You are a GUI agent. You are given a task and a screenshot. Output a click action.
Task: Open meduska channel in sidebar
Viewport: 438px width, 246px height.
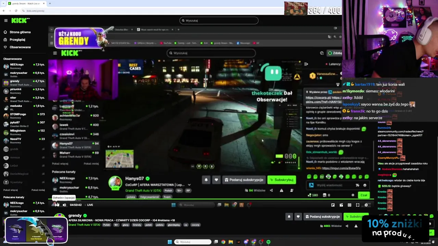pos(24,107)
